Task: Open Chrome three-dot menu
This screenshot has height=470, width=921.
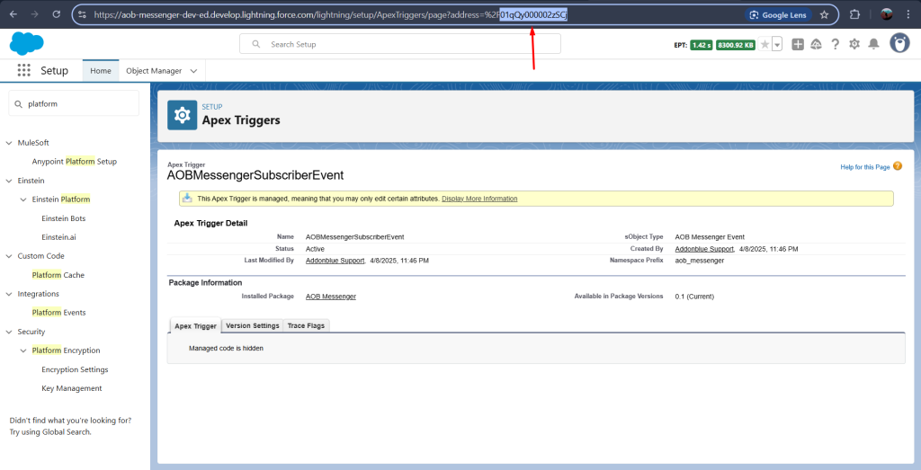Action: tap(908, 14)
